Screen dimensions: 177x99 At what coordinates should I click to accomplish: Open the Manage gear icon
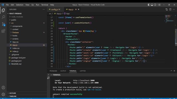[x=3, y=94]
